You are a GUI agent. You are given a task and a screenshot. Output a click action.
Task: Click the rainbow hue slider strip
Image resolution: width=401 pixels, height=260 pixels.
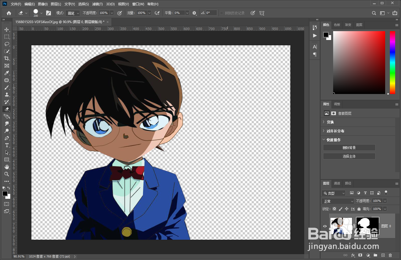pyautogui.click(x=392, y=62)
